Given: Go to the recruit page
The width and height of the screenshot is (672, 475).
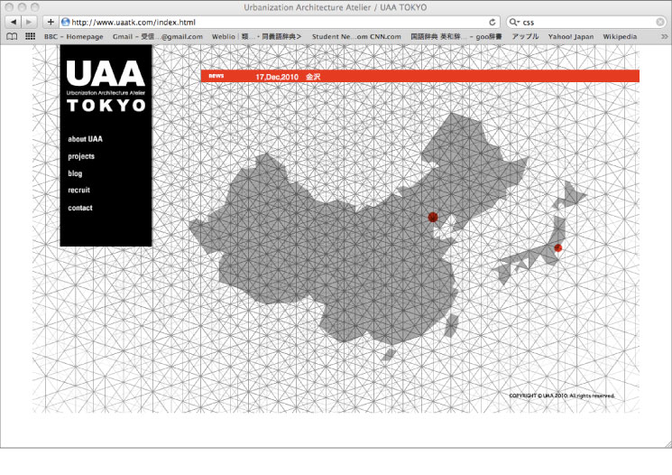Looking at the screenshot, I should pos(78,191).
